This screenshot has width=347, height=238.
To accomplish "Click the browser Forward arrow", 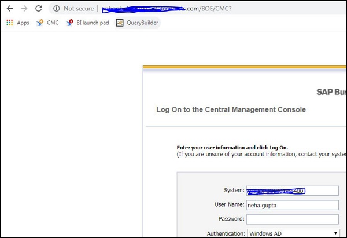I will tap(24, 9).
